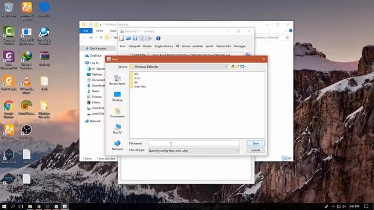The height and width of the screenshot is (210, 374).
Task: Close the Save dialog
Action: 264,59
